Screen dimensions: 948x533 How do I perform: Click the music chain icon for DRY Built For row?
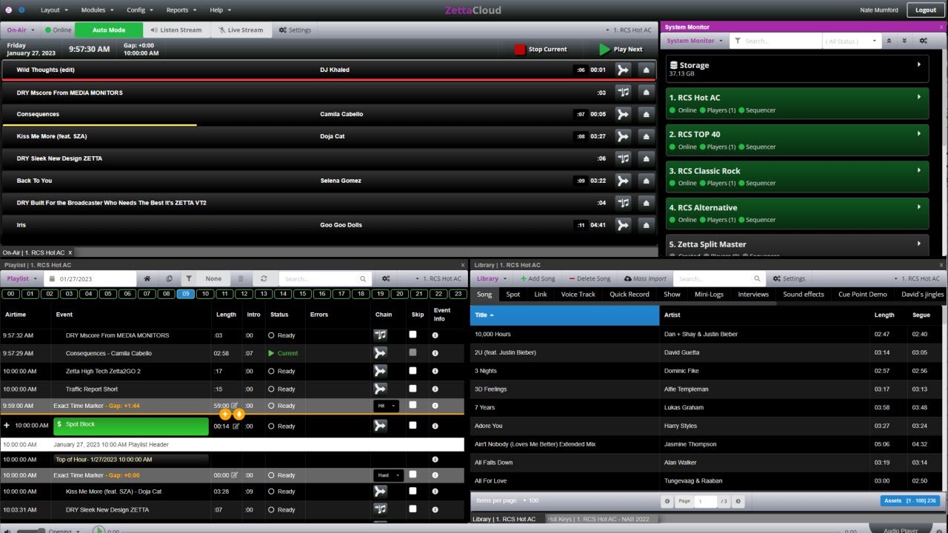point(624,203)
